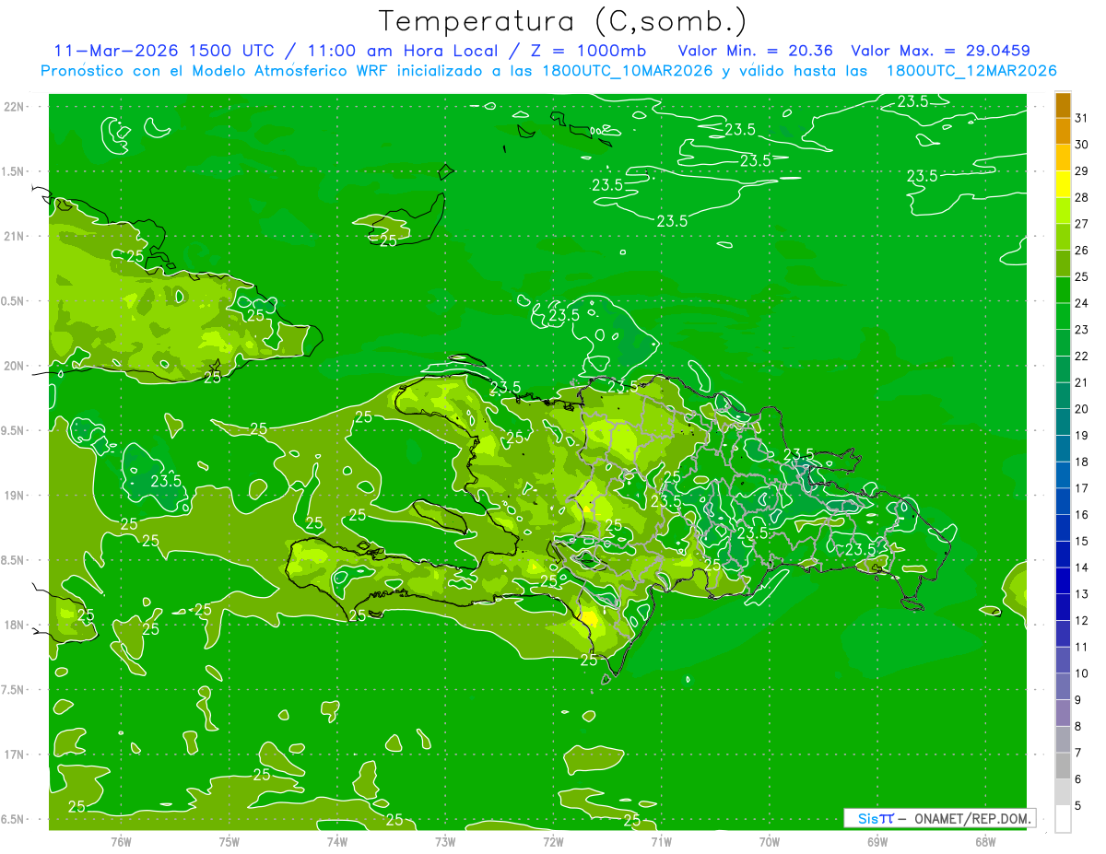Click the yellow 28-29 swatch in the color scale

tap(1063, 184)
